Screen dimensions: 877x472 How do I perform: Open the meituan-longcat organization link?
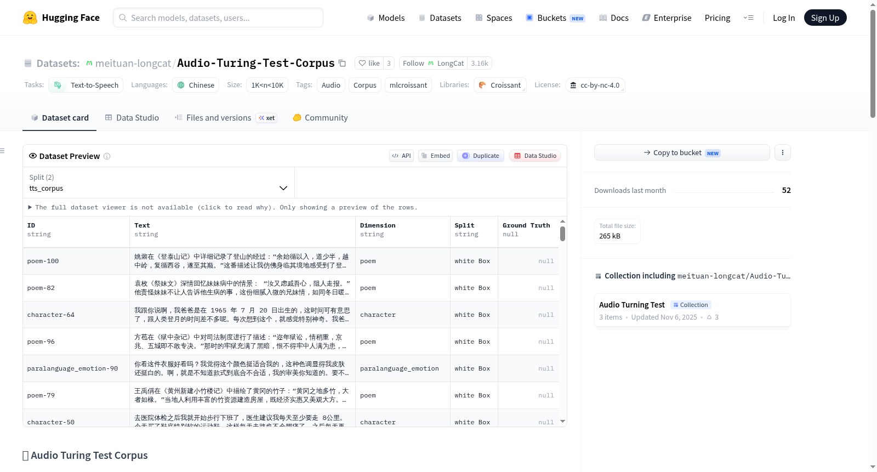point(133,63)
